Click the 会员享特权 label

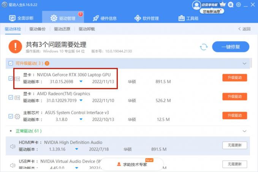click(209, 5)
